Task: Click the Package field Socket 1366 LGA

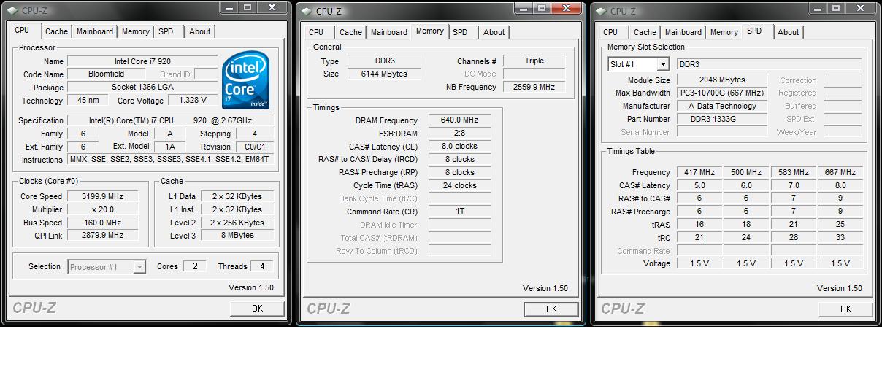Action: pyautogui.click(x=142, y=88)
